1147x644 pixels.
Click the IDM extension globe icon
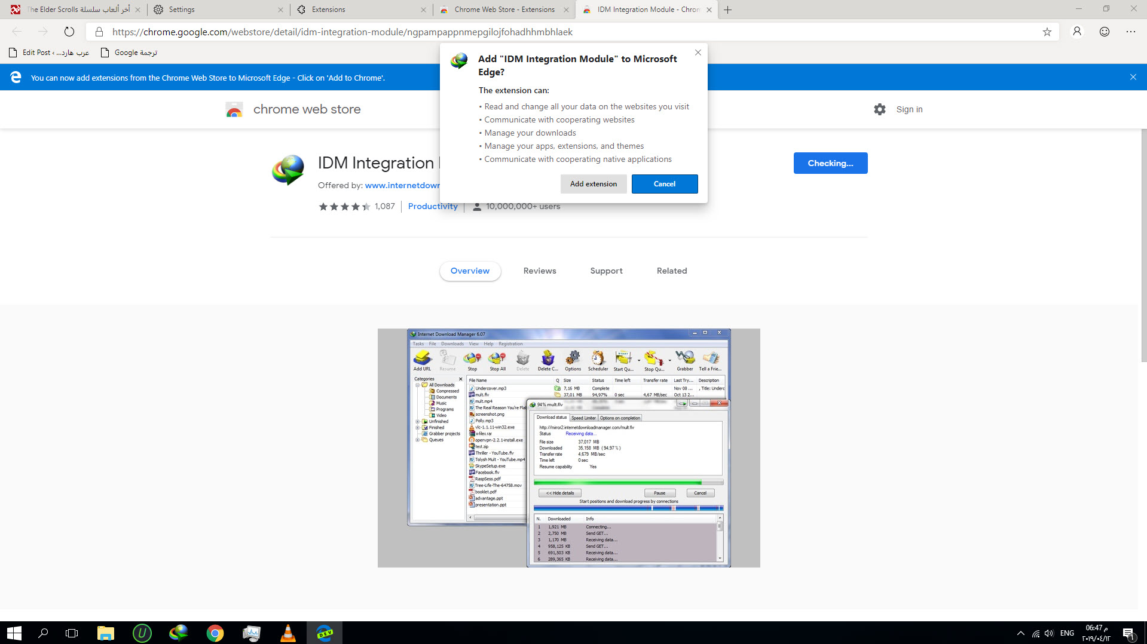[288, 170]
